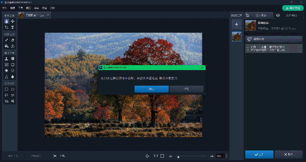Image resolution: width=306 pixels, height=162 pixels.
Task: Click the gray button in the error dialog
Action: 186,89
